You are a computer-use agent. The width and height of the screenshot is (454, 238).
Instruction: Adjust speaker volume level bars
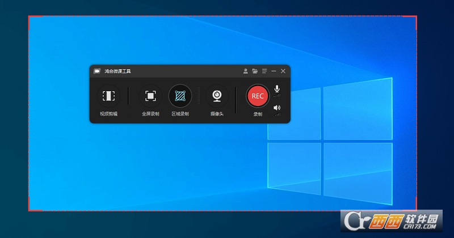(x=277, y=114)
